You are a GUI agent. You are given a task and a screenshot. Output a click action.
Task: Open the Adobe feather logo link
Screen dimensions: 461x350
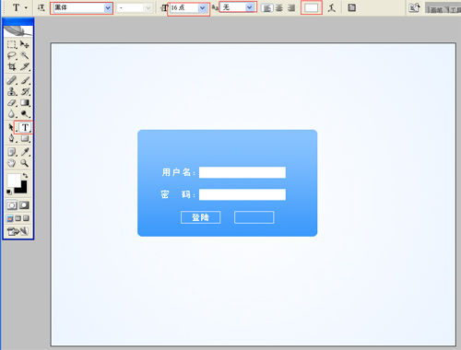click(18, 30)
